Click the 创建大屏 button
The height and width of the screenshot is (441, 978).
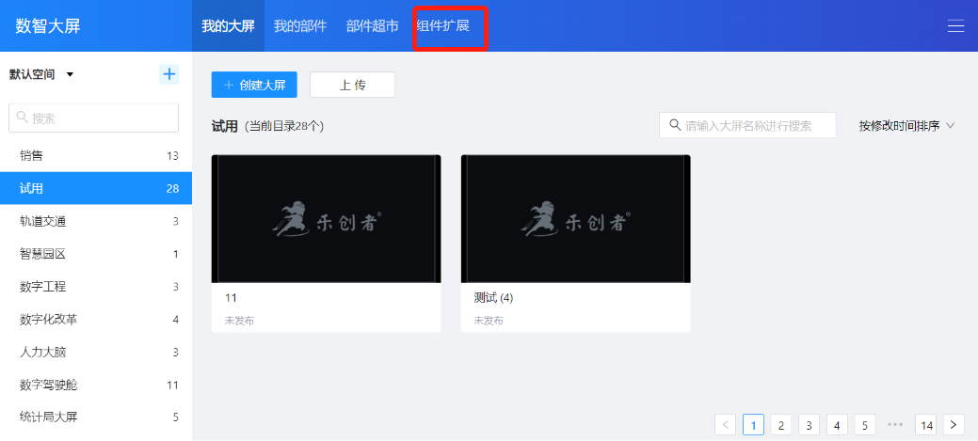click(x=254, y=85)
